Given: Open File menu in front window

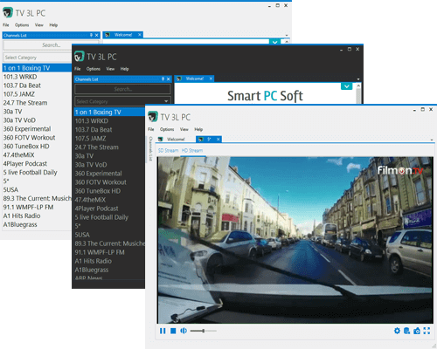Looking at the screenshot, I should [151, 129].
